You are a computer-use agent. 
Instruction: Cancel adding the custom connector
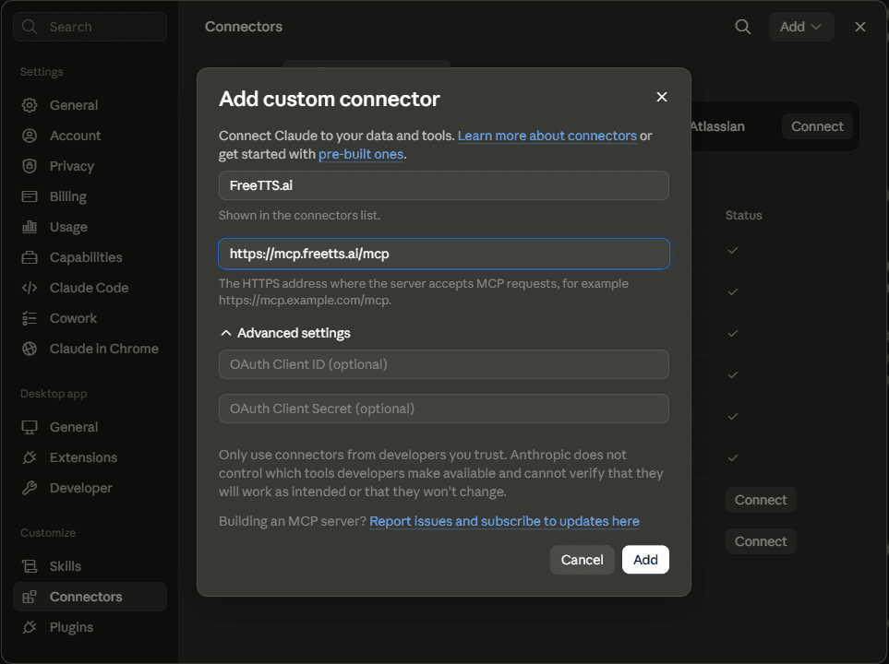582,560
